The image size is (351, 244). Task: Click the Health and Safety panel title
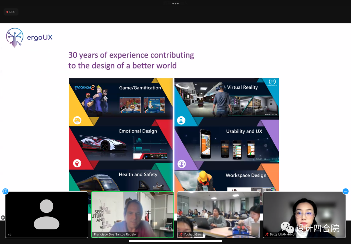pyautogui.click(x=138, y=174)
